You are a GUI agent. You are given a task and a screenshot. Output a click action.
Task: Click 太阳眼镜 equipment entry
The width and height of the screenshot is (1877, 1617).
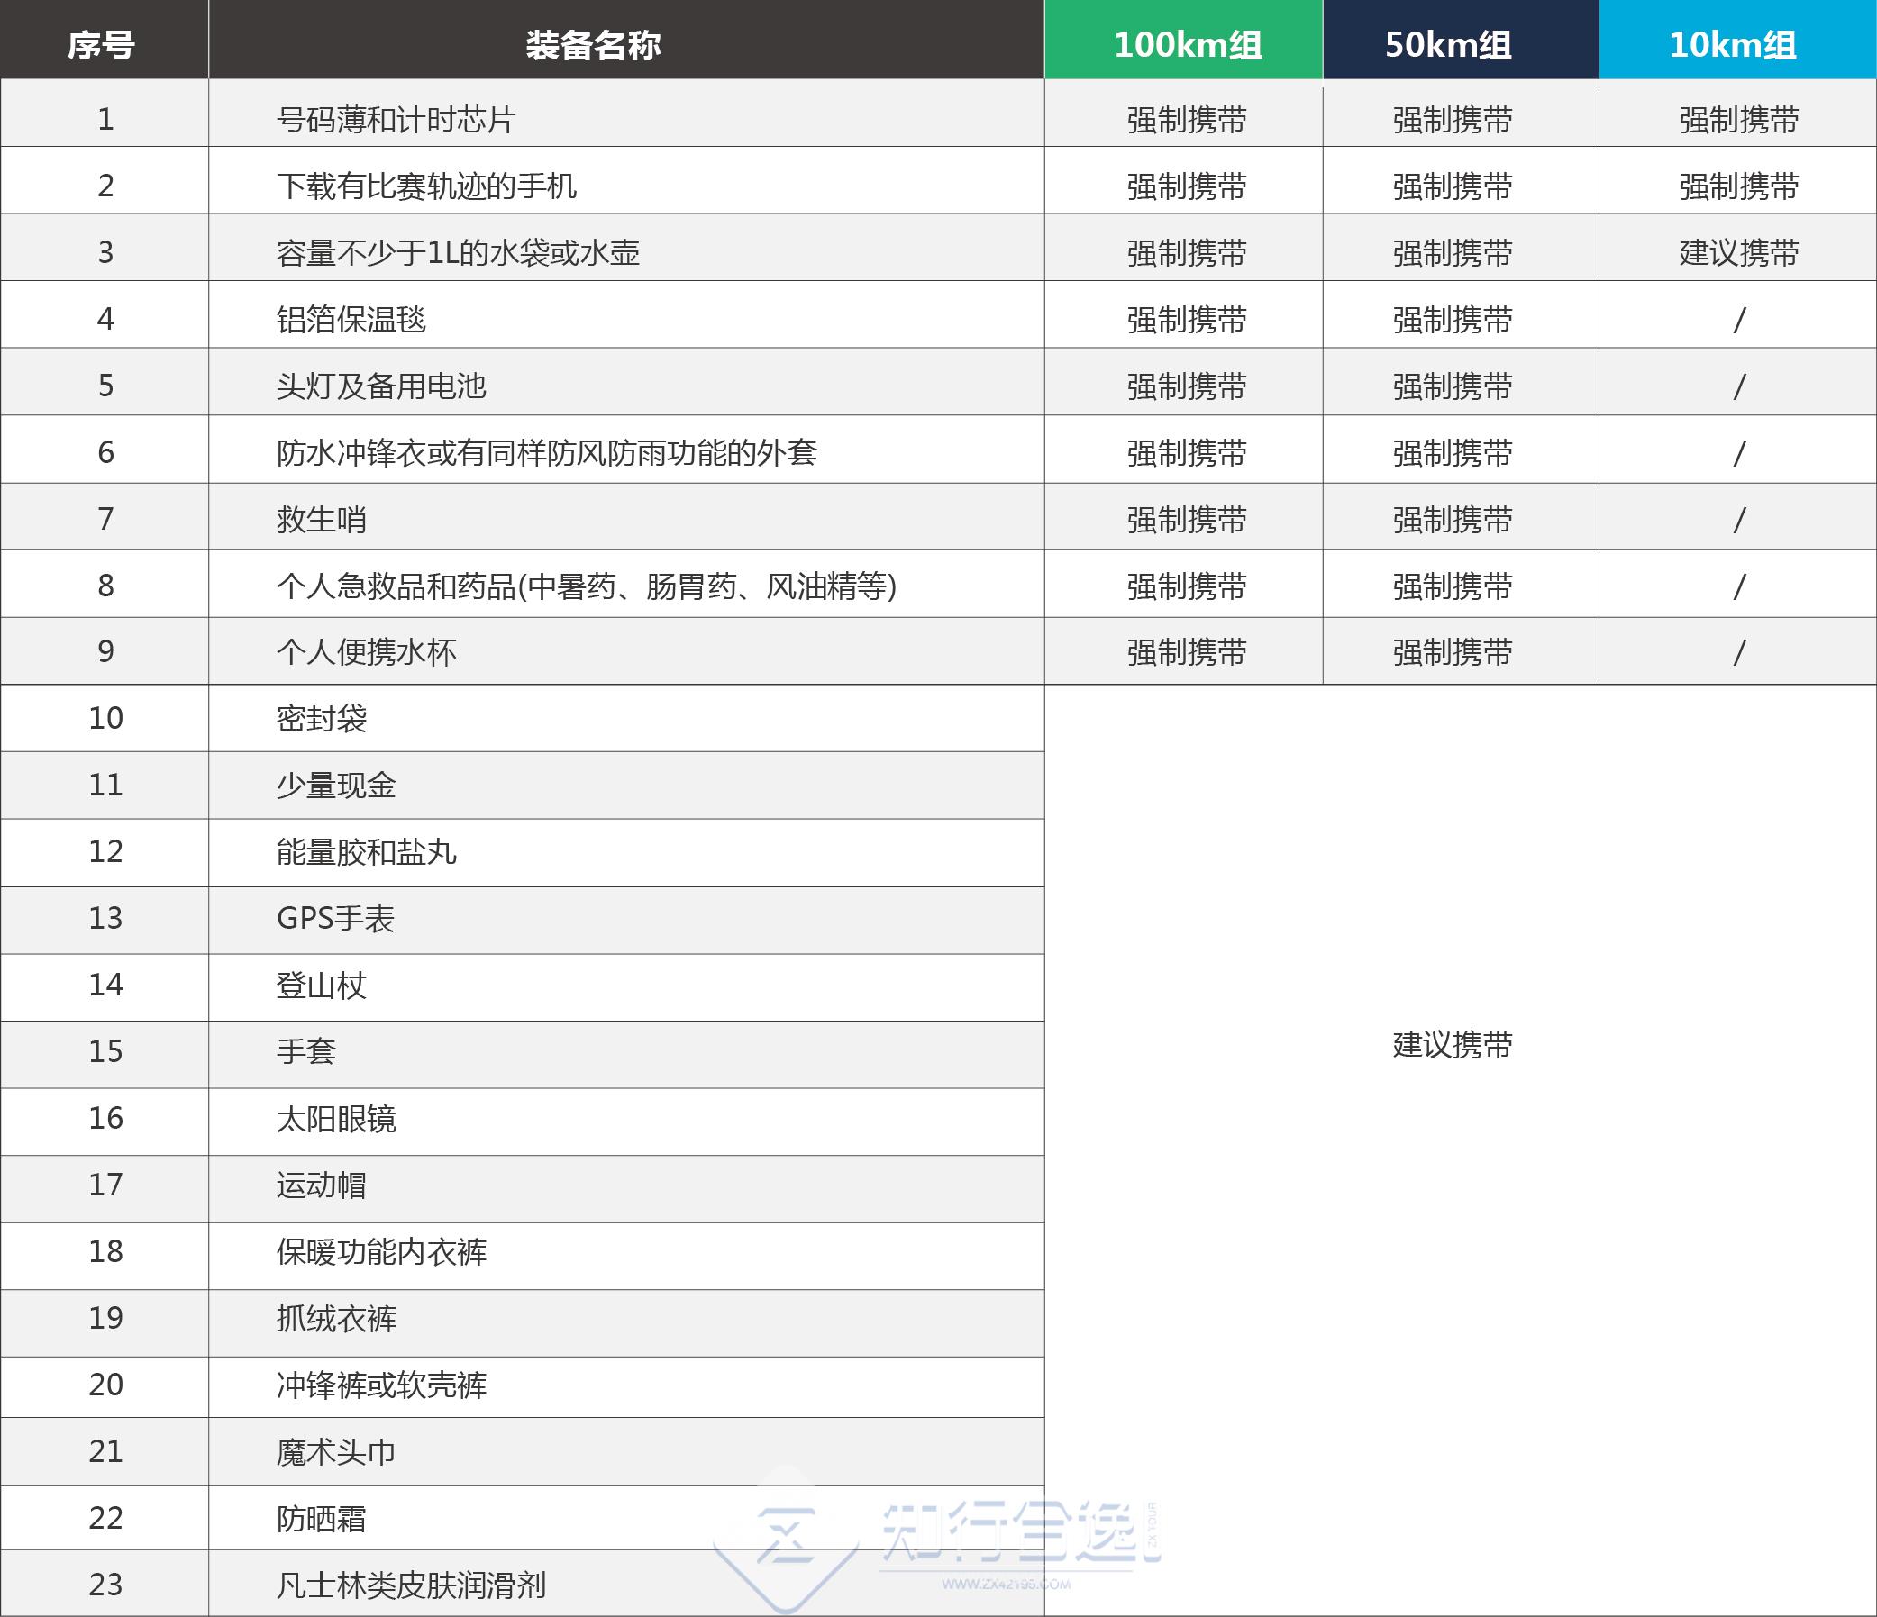pos(336,1119)
